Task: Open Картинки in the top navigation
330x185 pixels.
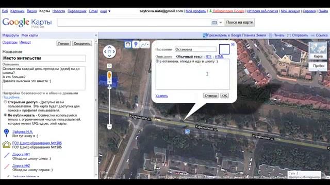Action: point(17,11)
